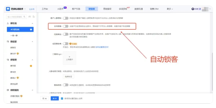Click the white star on 永久群活码
Image resolution: width=216 pixels, height=108 pixels.
click(x=31, y=29)
